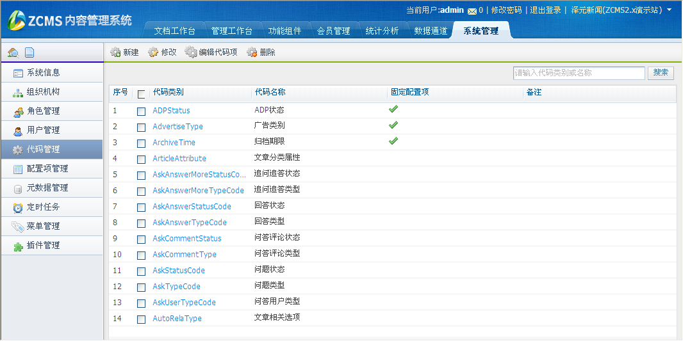Open 插件管理 in the sidebar

[x=43, y=246]
